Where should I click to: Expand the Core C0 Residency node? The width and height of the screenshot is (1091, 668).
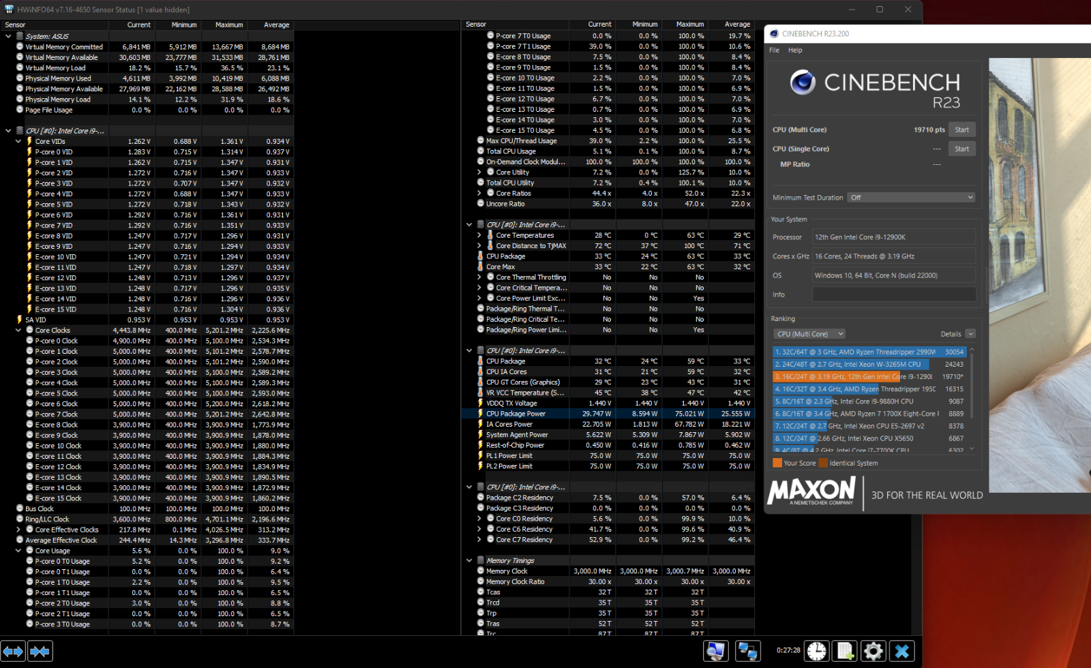[479, 519]
